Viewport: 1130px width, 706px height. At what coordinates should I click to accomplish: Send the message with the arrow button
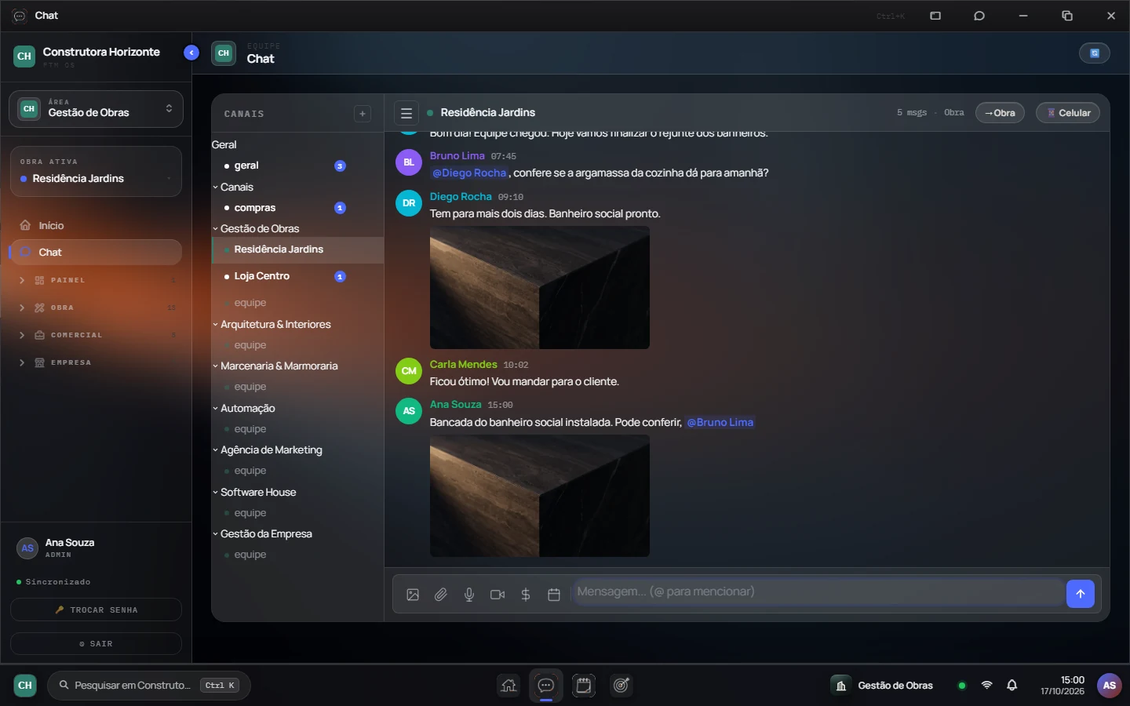tap(1081, 594)
